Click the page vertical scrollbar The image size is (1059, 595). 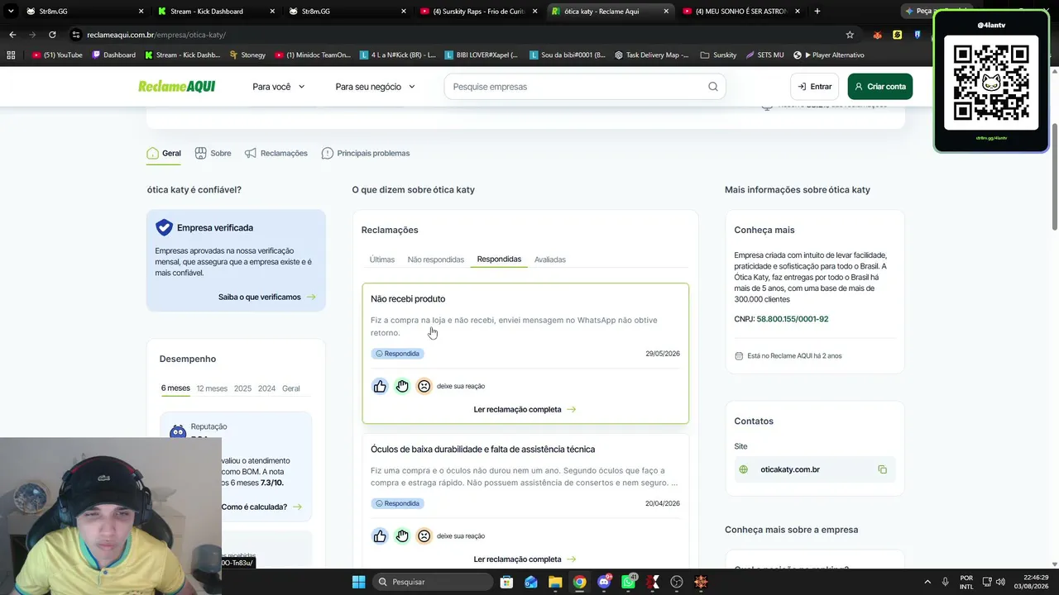point(1054,176)
